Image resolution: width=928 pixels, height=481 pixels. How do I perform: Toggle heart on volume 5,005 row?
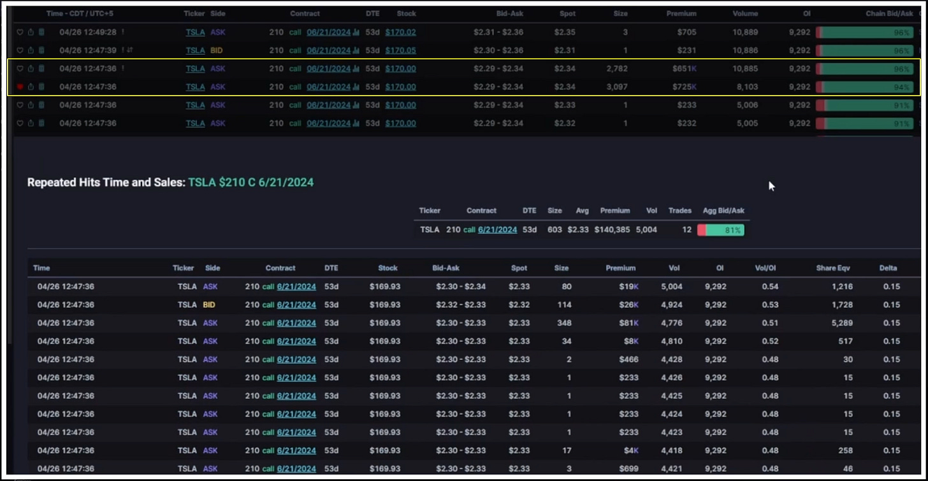point(20,124)
